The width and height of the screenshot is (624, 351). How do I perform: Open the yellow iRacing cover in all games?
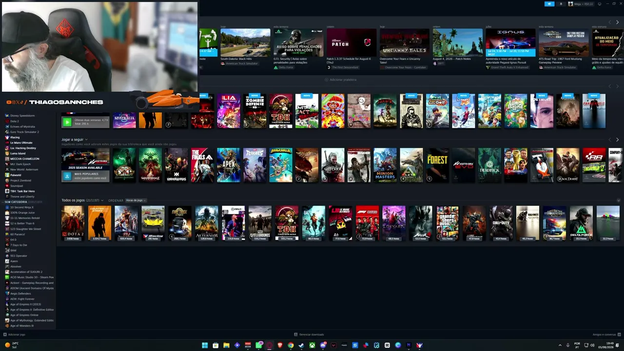coord(153,223)
